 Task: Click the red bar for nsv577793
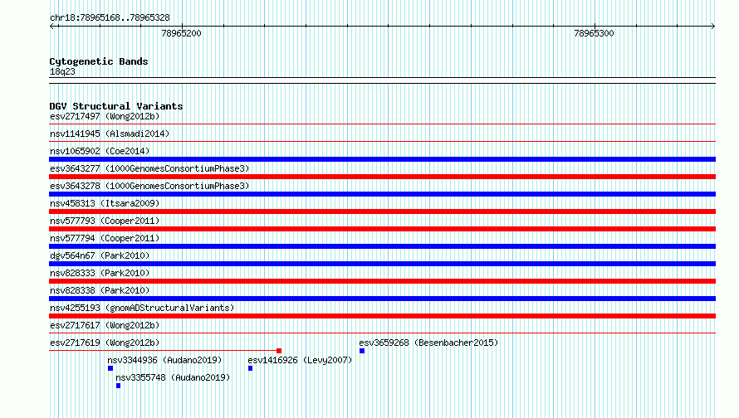pyautogui.click(x=382, y=229)
